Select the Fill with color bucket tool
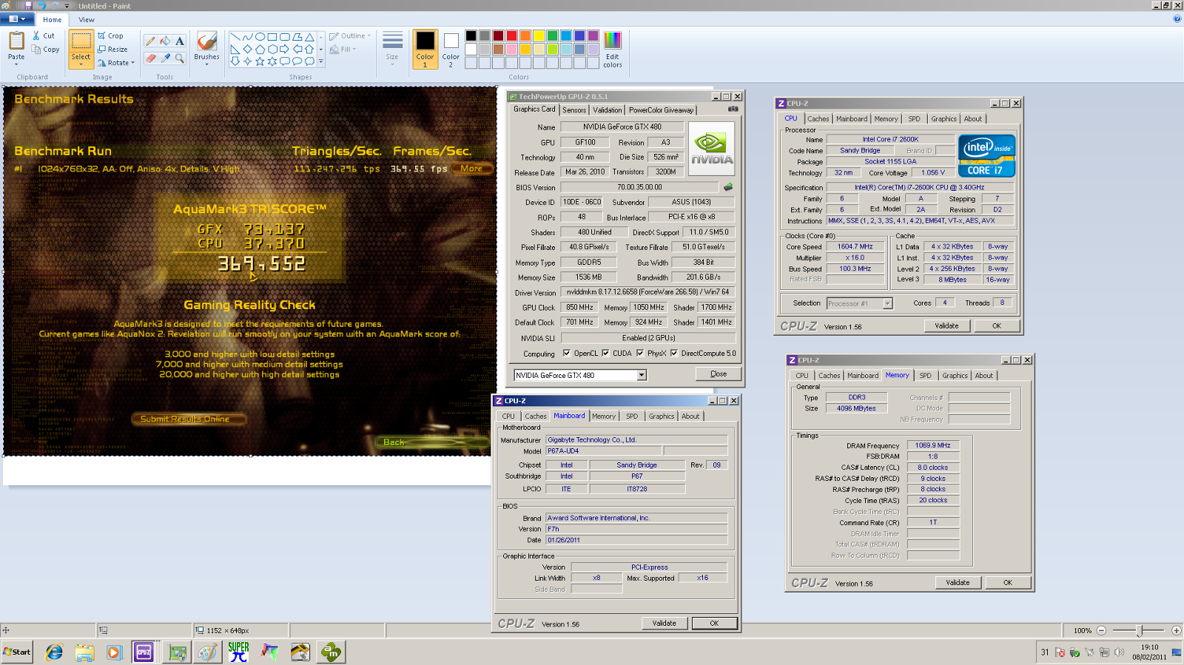1184x665 pixels. tap(165, 41)
